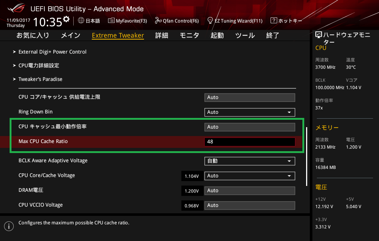Expand Tweaker's Paradise submenu

tap(40, 79)
